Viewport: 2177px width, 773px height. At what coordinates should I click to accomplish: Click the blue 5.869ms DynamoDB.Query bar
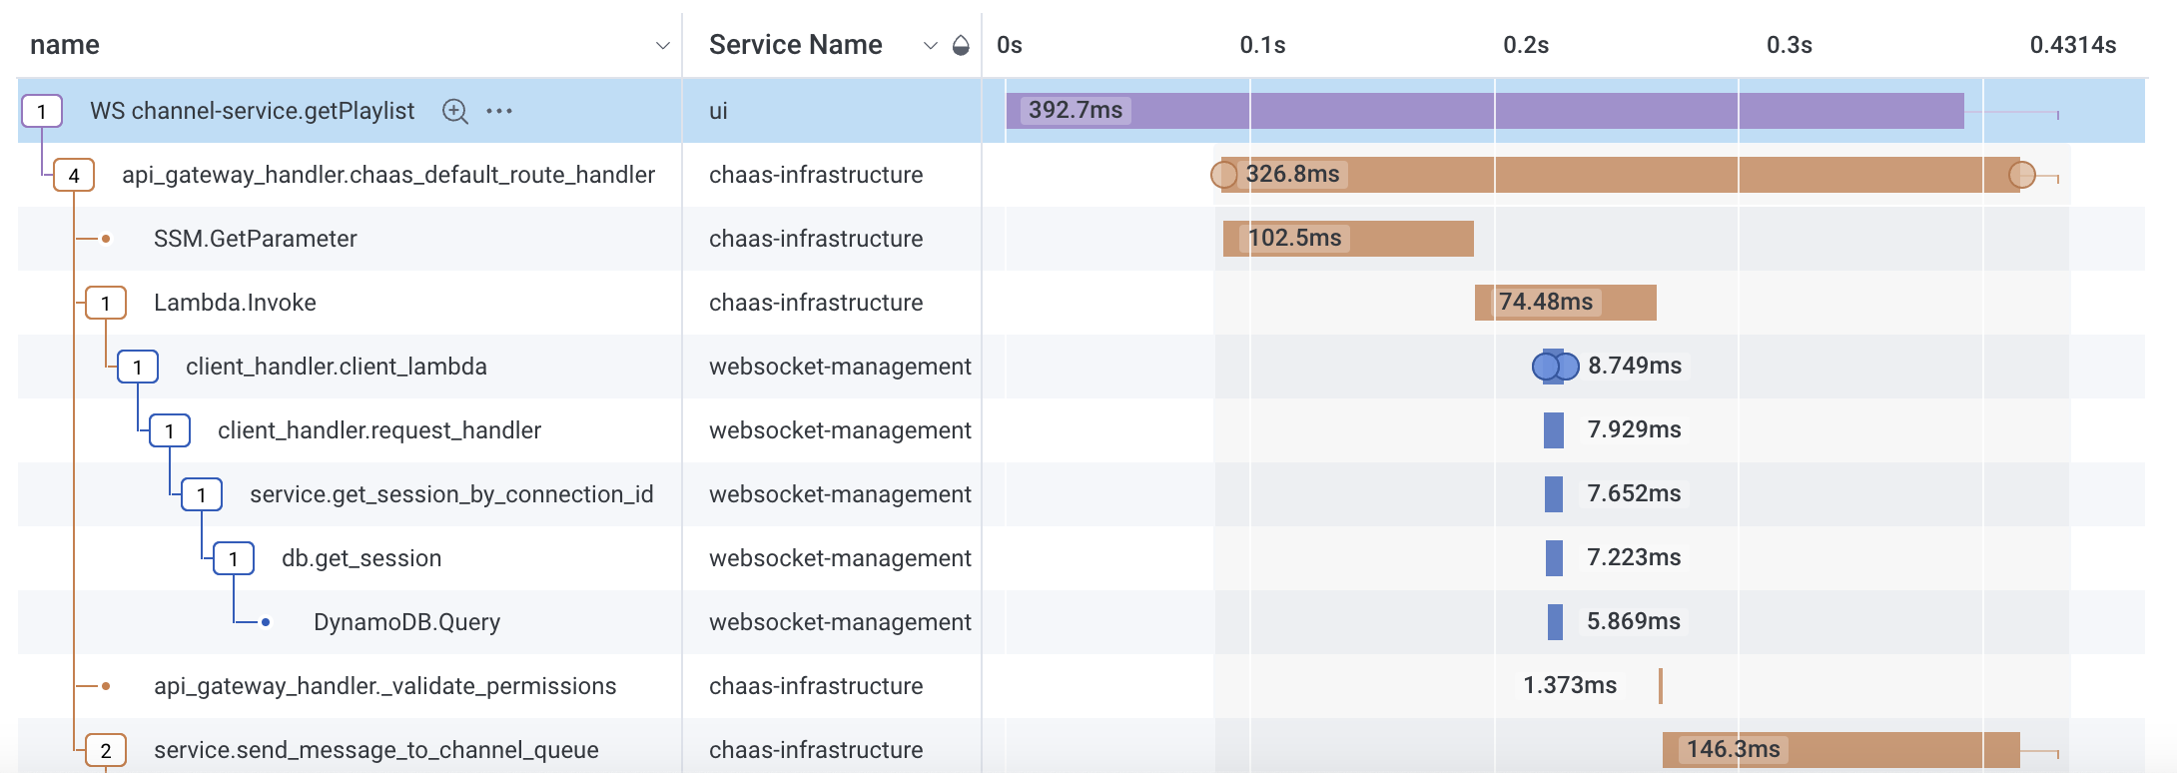point(1555,622)
